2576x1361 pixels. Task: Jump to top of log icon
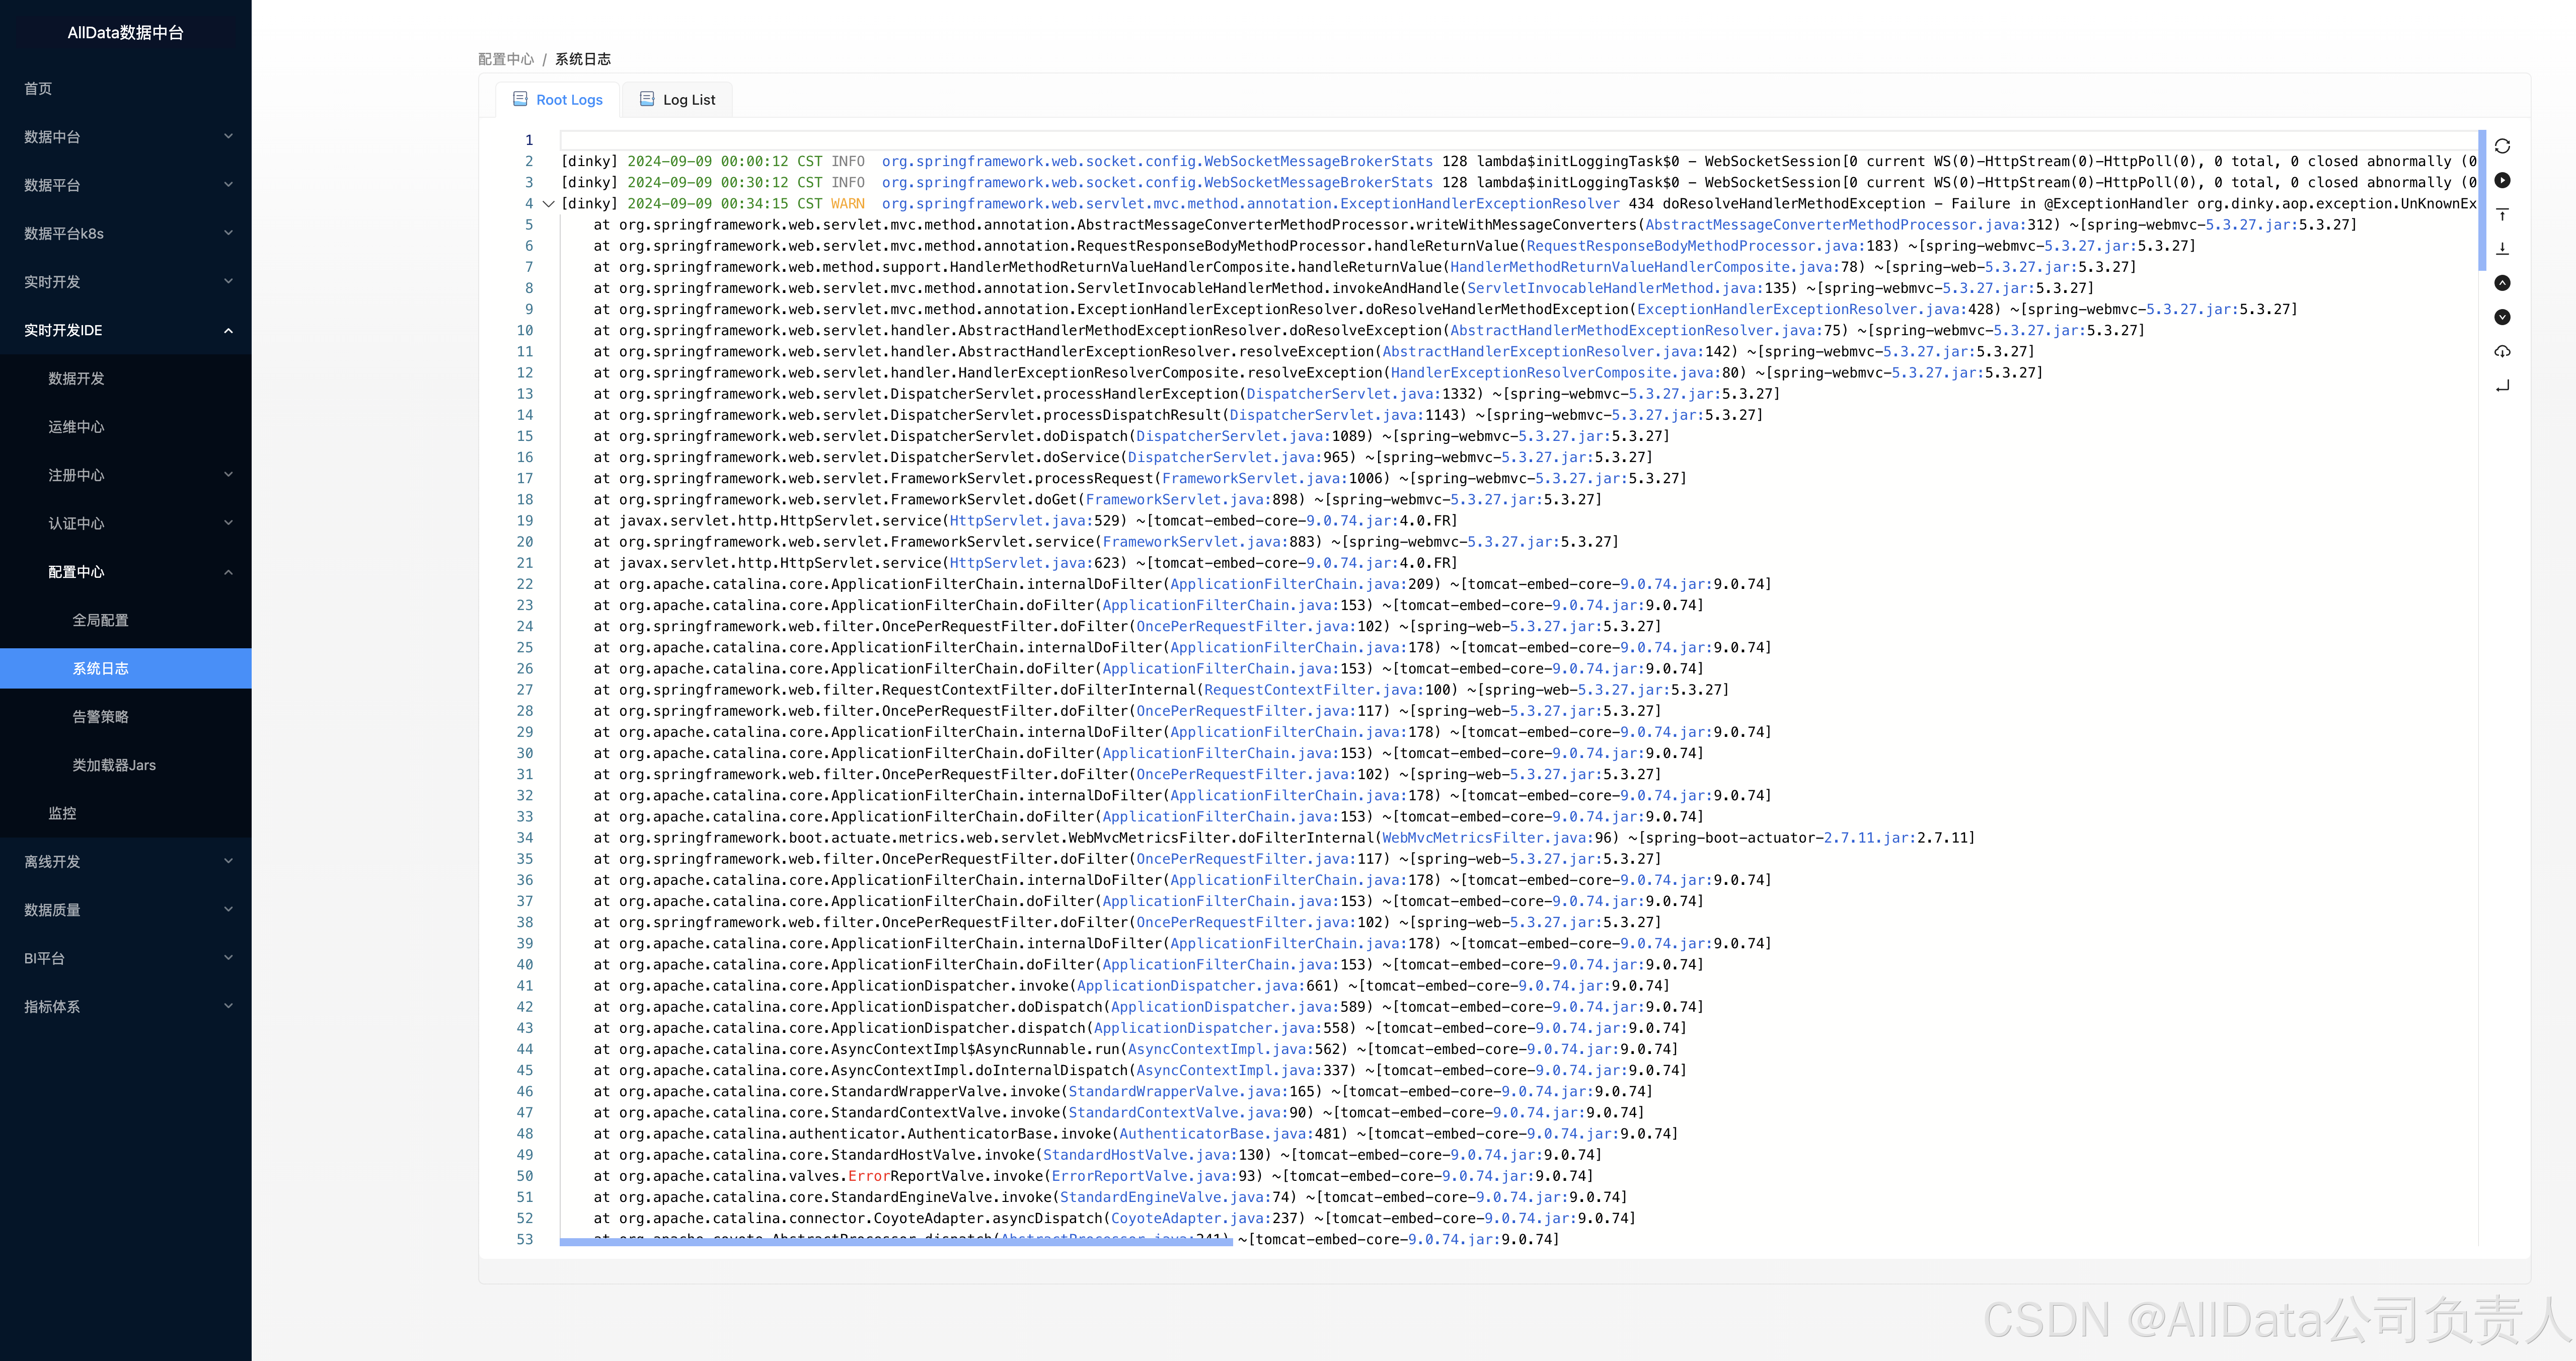click(x=2502, y=215)
